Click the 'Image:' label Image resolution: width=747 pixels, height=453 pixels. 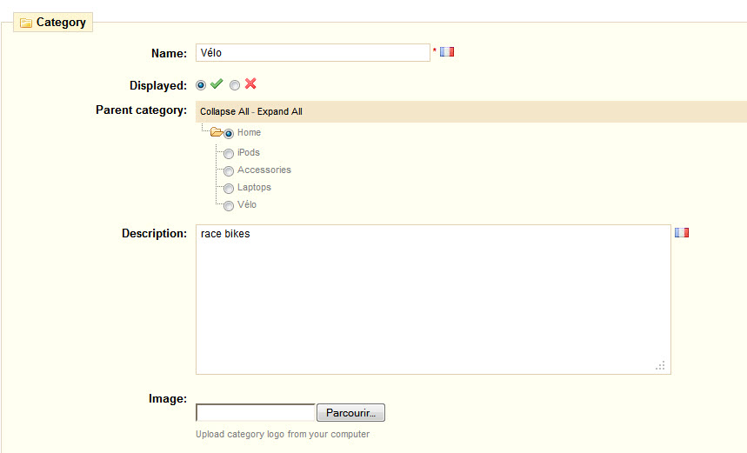[x=168, y=399]
